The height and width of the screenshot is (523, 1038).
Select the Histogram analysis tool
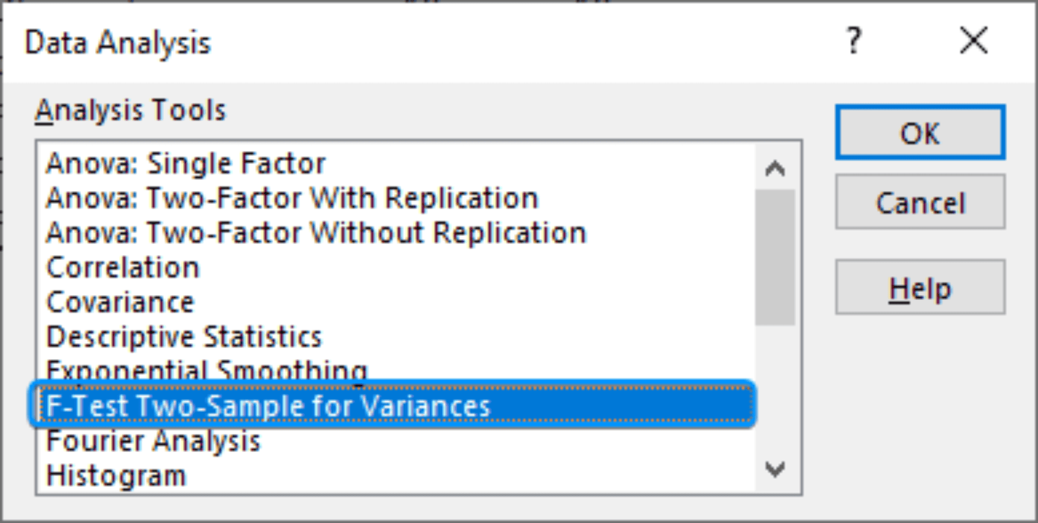point(117,474)
